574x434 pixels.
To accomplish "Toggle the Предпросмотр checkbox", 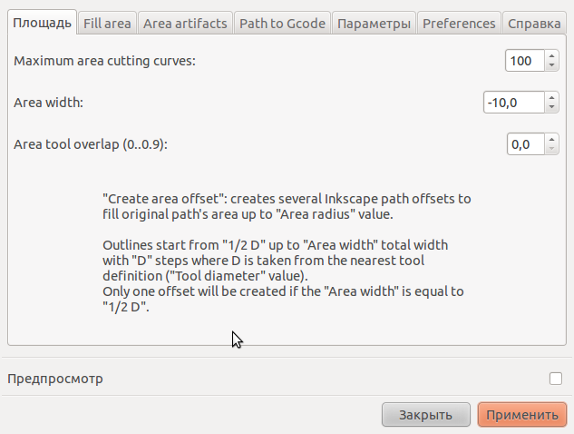I will pos(555,379).
